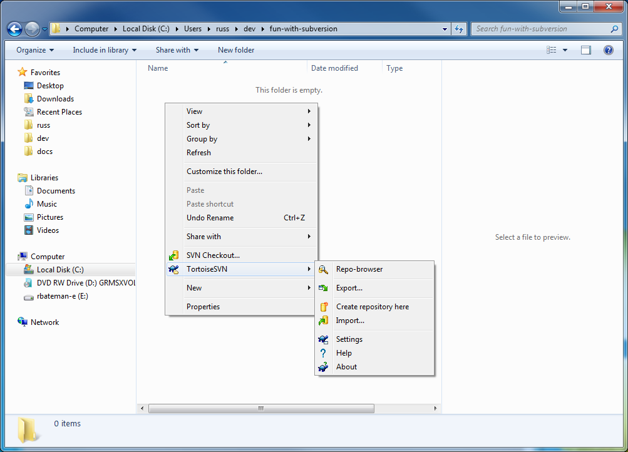The width and height of the screenshot is (628, 452).
Task: Select the dev folder in Favorites
Action: click(43, 138)
